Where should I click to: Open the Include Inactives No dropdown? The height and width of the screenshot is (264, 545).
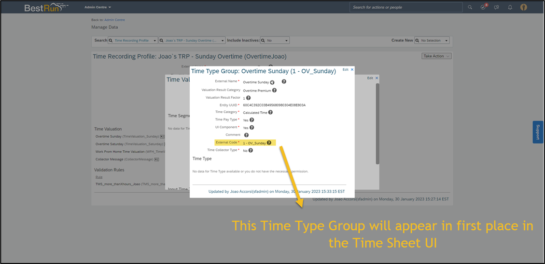[x=275, y=40]
